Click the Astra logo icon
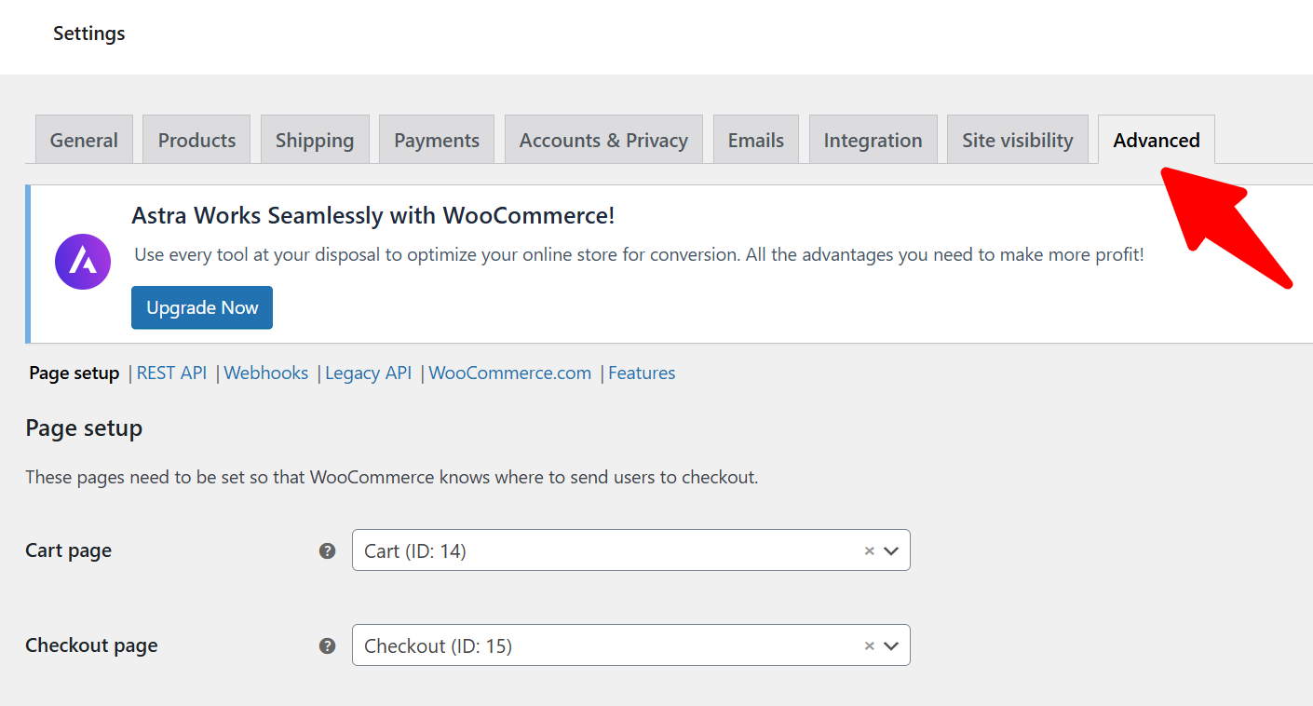The height and width of the screenshot is (706, 1313). point(83,262)
